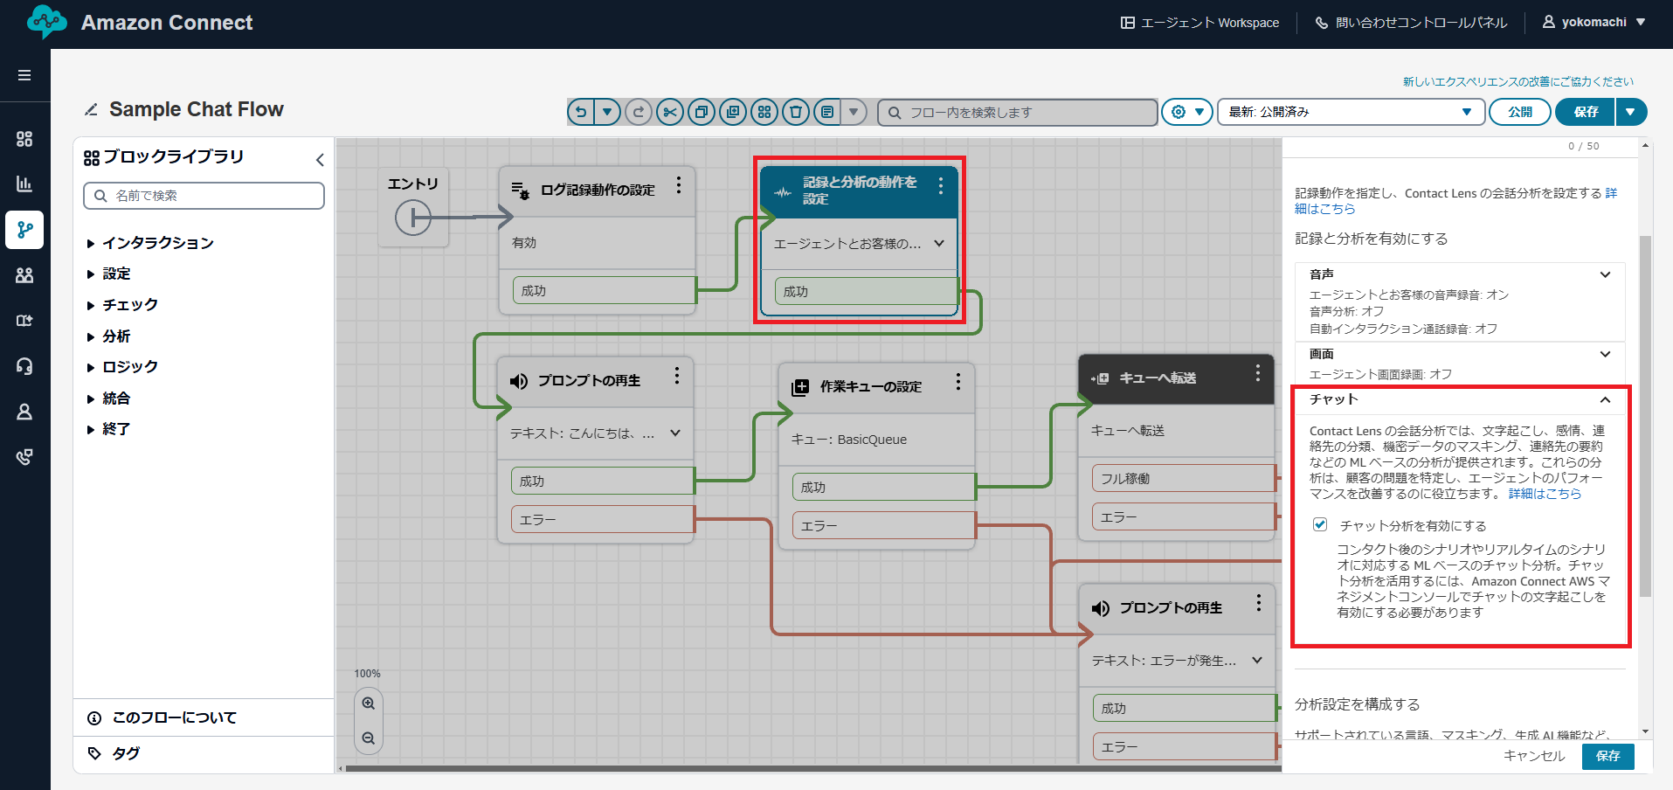This screenshot has height=790, width=1673.
Task: Expand the 終了 category
Action: click(x=109, y=429)
